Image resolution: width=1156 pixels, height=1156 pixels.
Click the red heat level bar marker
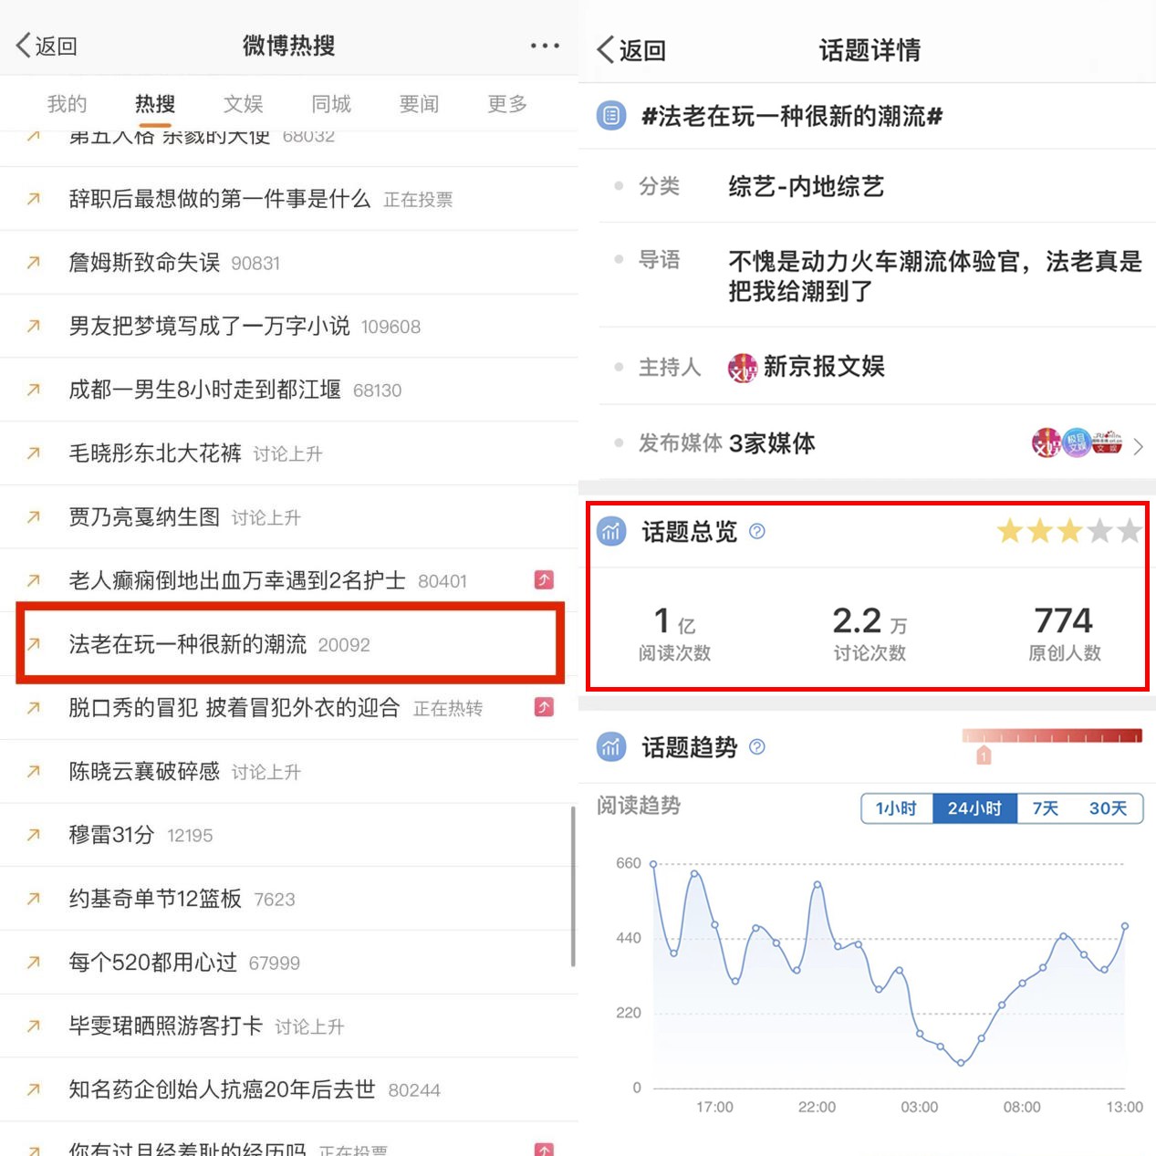tap(984, 755)
